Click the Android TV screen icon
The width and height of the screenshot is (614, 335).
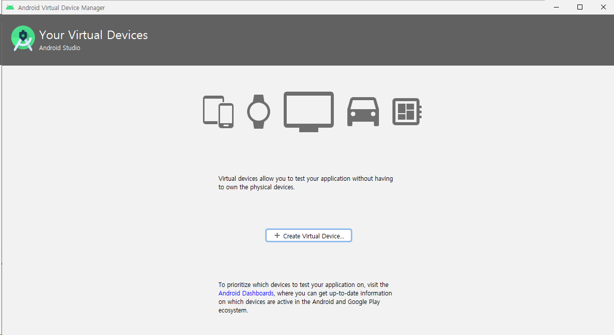coord(309,111)
